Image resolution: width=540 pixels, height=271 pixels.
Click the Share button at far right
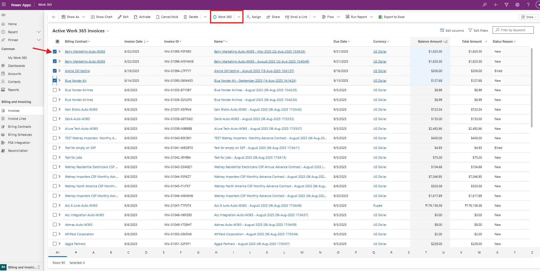tap(529, 17)
